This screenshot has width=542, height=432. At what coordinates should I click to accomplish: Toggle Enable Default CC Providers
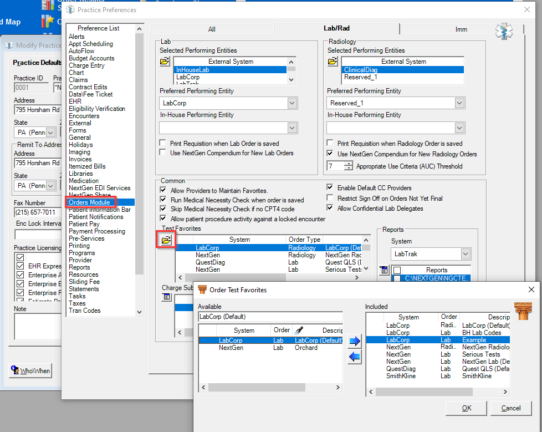(330, 187)
